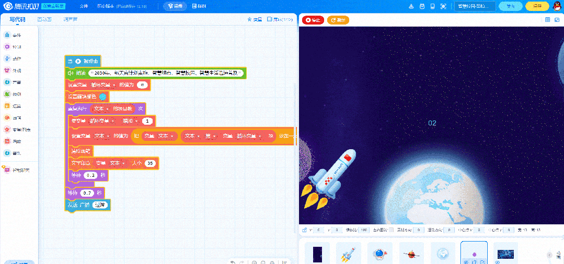The height and width of the screenshot is (264, 564).
Task: Open the broadcast message dropdown
Action: 100,205
